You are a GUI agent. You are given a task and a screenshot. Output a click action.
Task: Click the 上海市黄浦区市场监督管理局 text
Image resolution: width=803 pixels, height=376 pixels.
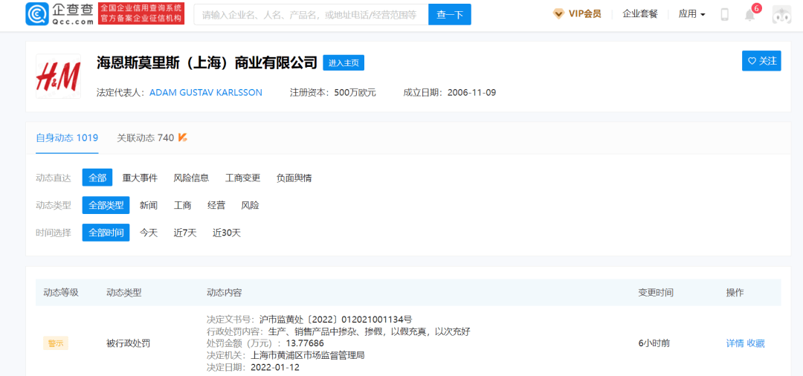[x=307, y=355]
